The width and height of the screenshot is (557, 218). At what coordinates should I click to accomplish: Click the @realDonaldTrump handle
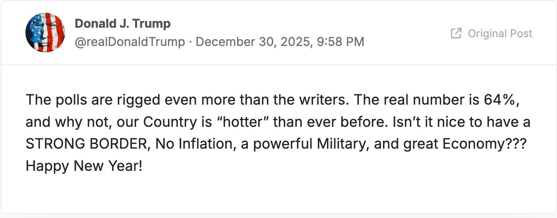tap(130, 42)
